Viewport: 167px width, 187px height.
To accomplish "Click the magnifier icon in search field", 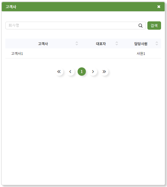I will (140, 26).
